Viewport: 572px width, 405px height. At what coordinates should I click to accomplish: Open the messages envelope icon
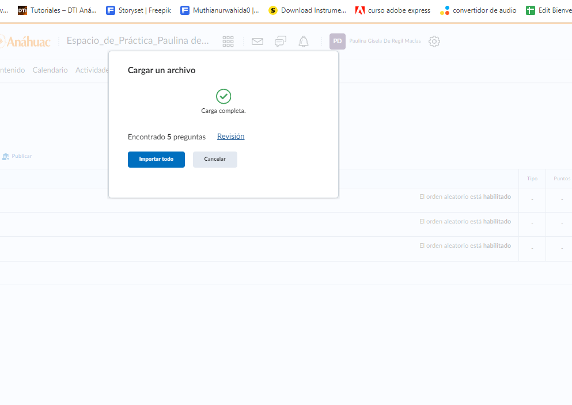point(257,41)
